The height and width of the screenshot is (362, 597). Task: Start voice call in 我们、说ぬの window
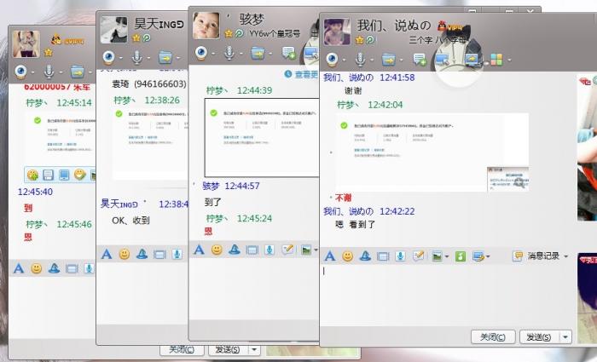click(360, 60)
